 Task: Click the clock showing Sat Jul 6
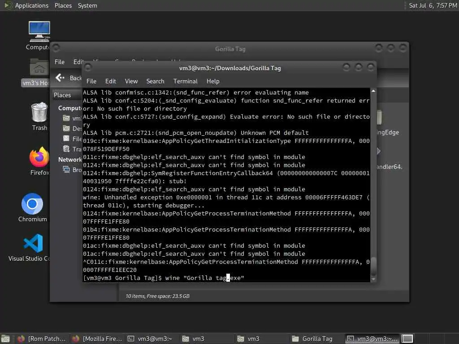(x=433, y=5)
